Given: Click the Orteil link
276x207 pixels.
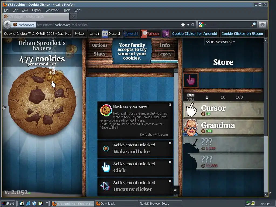Looking at the screenshot, I should click(41, 34).
